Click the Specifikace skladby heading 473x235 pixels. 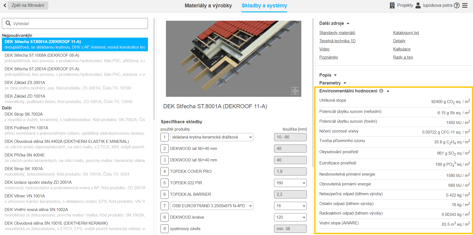tap(181, 122)
